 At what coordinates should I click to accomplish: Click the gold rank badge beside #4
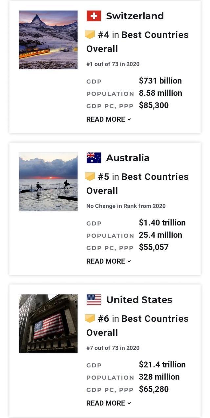pyautogui.click(x=90, y=35)
